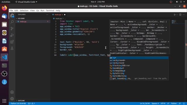Open LibreOffice Writer from the dock
187x105 pixels.
point(4,41)
